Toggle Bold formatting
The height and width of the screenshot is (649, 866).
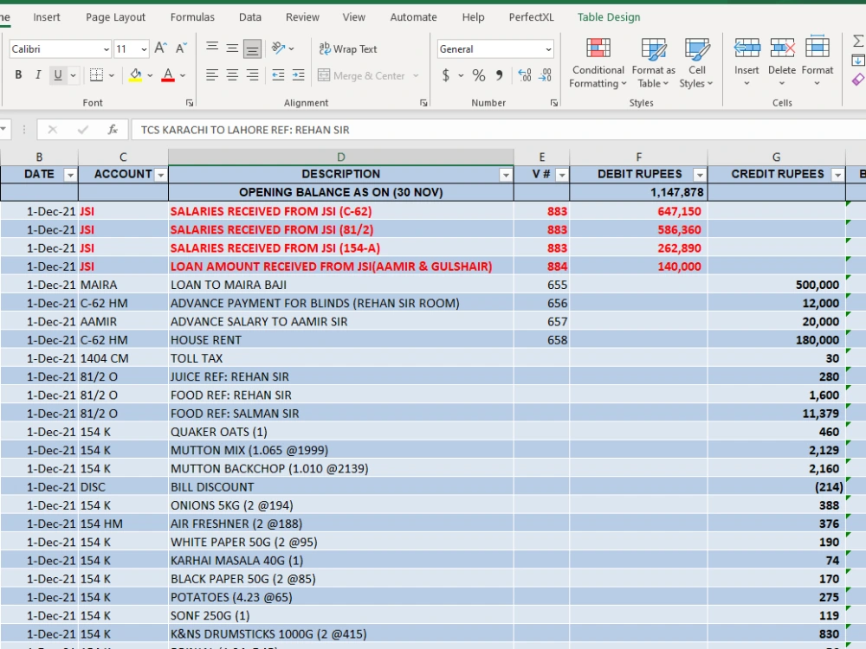[18, 75]
